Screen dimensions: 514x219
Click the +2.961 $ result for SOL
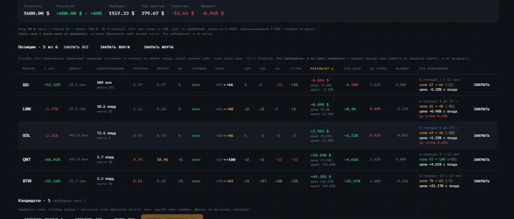click(319, 131)
